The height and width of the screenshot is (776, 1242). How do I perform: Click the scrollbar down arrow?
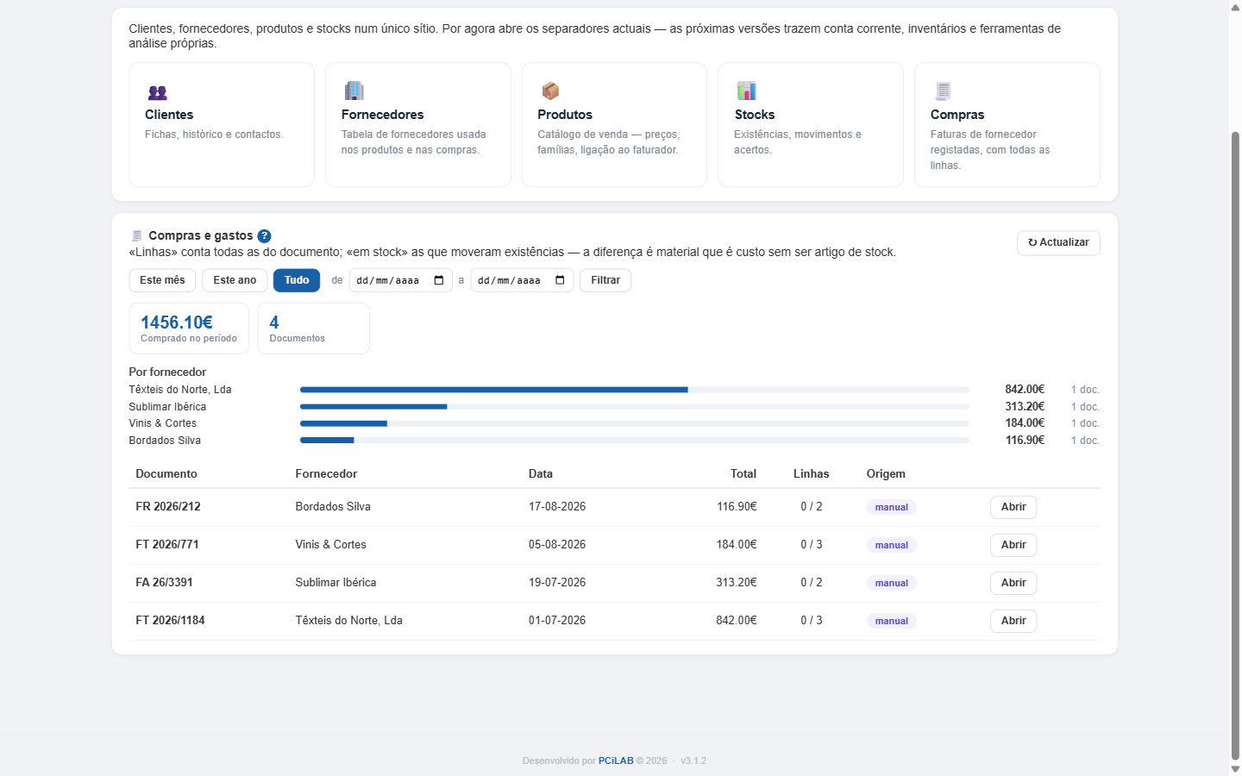click(1235, 769)
